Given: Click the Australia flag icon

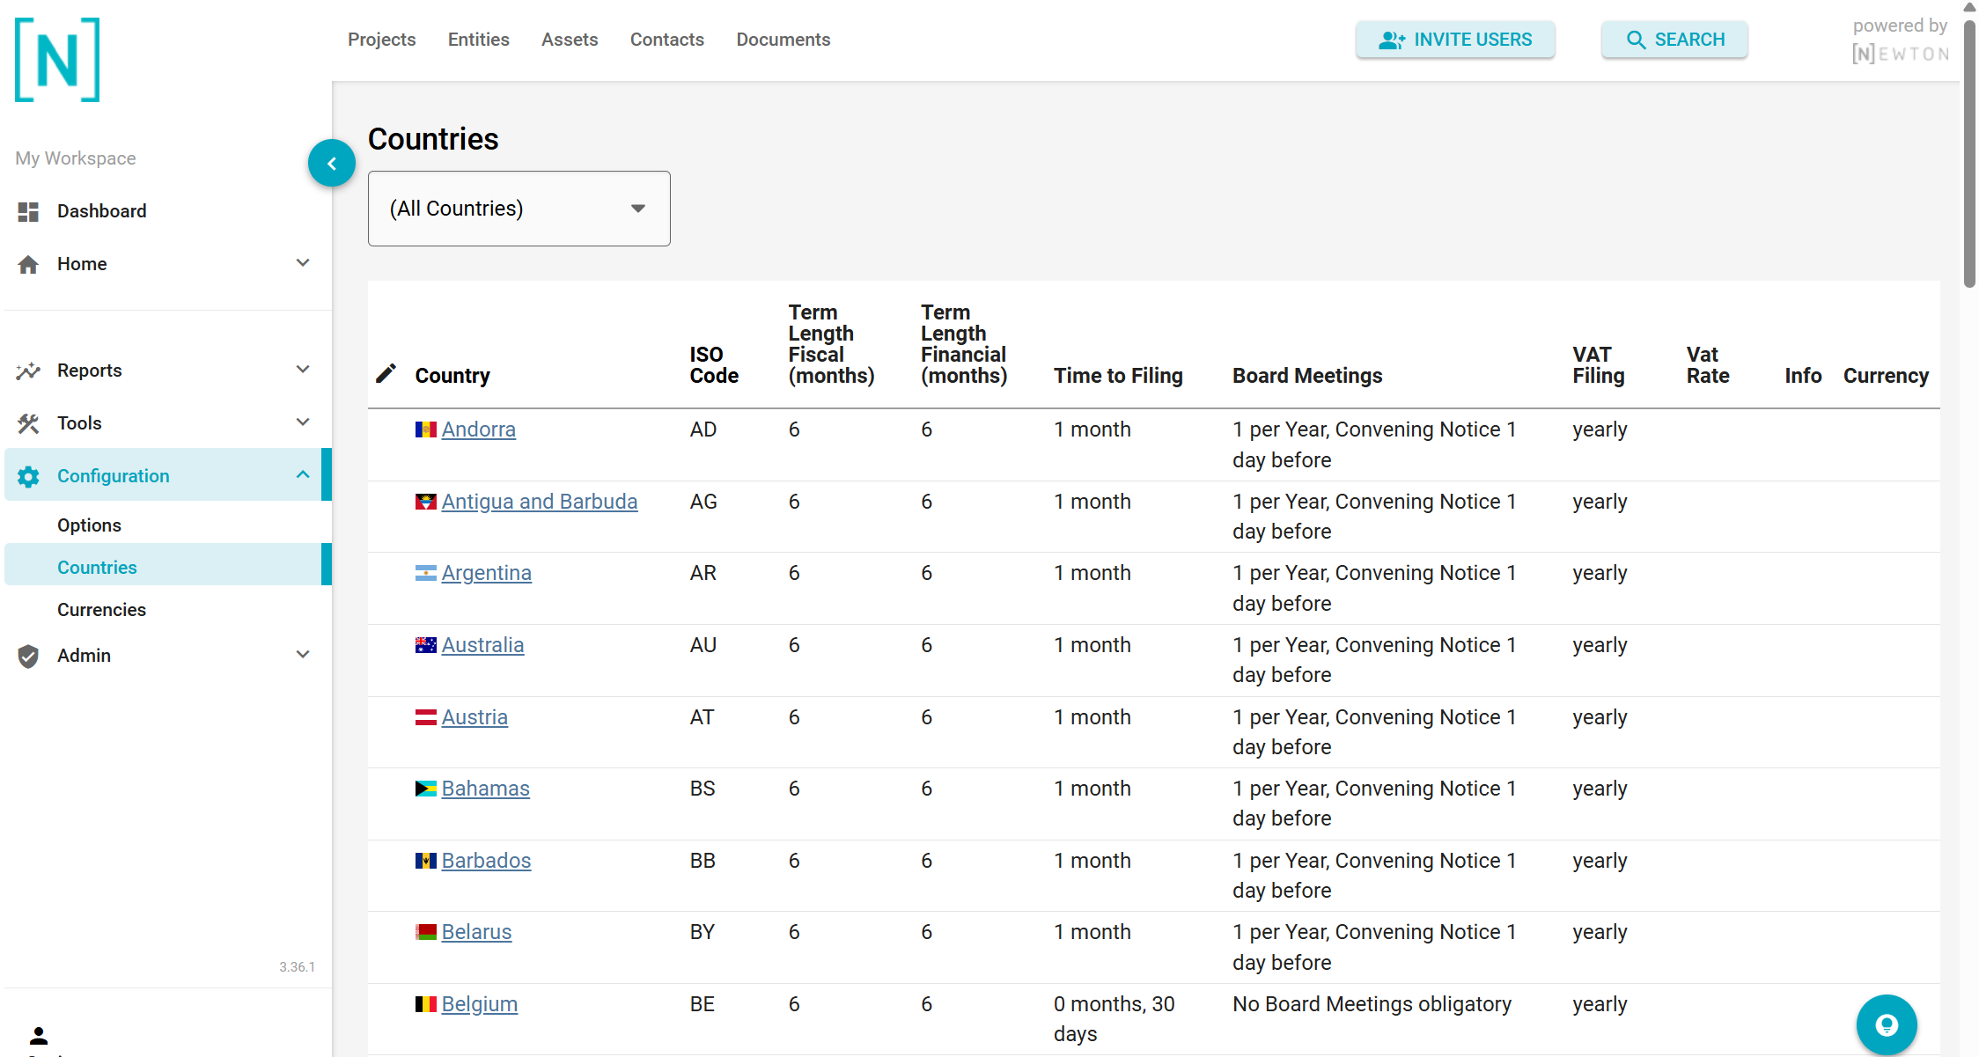Looking at the screenshot, I should point(426,645).
